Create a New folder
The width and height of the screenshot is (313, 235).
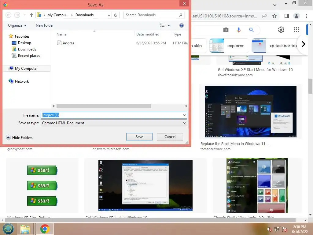coord(45,25)
